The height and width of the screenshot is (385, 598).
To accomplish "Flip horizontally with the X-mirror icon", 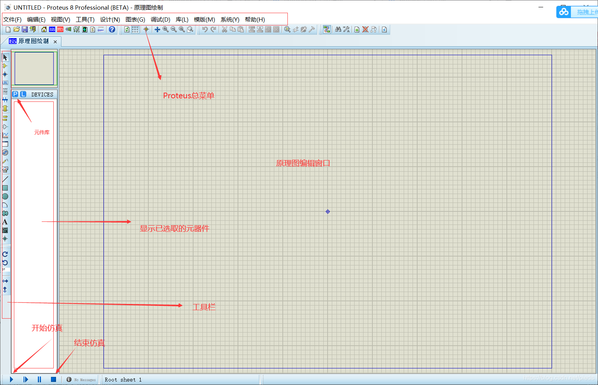I will (5, 281).
